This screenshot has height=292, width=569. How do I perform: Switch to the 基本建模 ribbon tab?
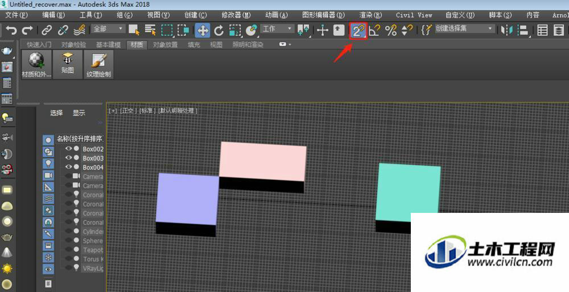coord(108,44)
